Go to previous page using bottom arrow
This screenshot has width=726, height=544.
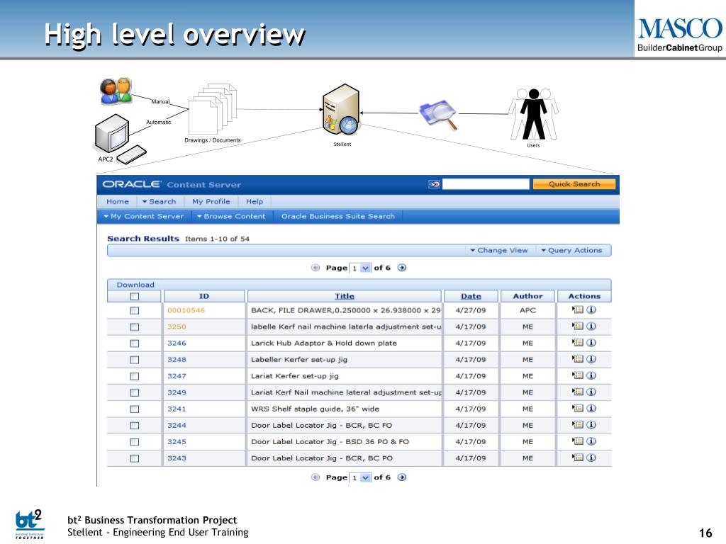[315, 477]
